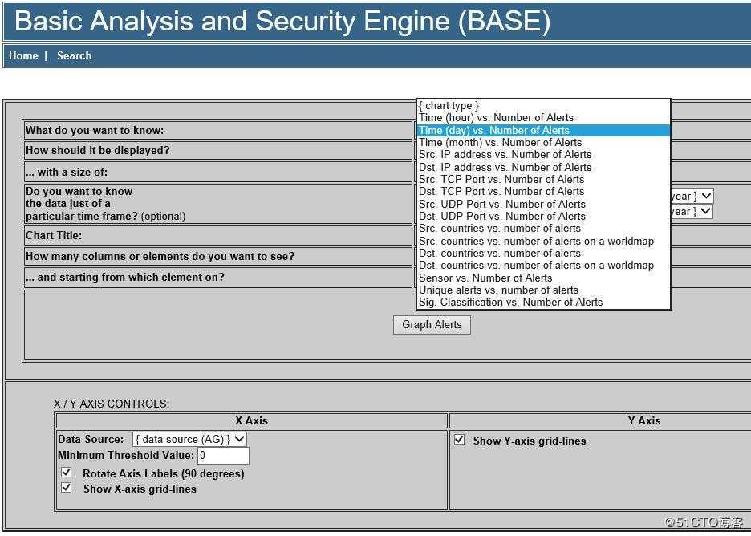Choose 'Sig. Classification vs. Number of Alerts'
Screen dimensions: 751x536
point(543,303)
